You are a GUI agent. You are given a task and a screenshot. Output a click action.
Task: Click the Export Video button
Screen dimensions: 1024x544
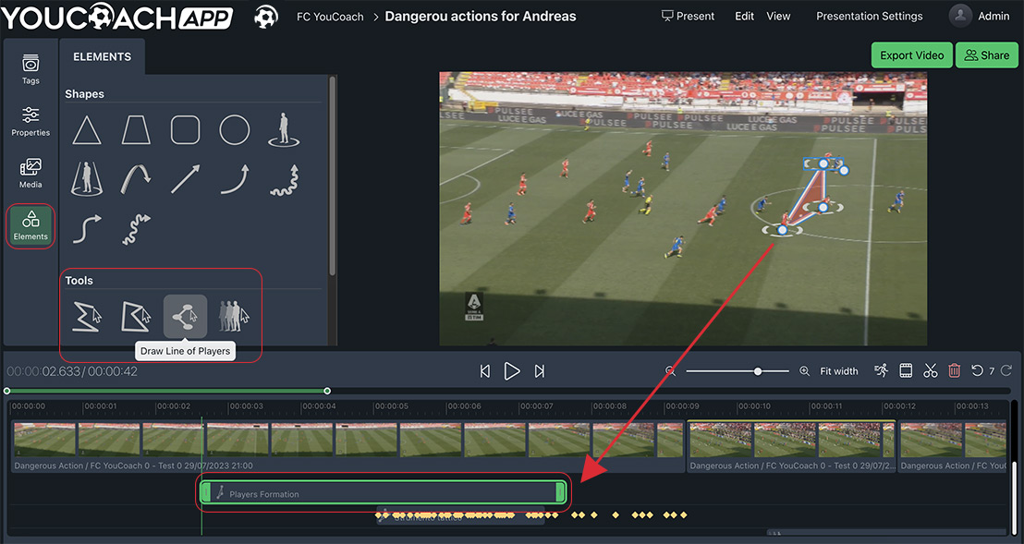pos(911,55)
